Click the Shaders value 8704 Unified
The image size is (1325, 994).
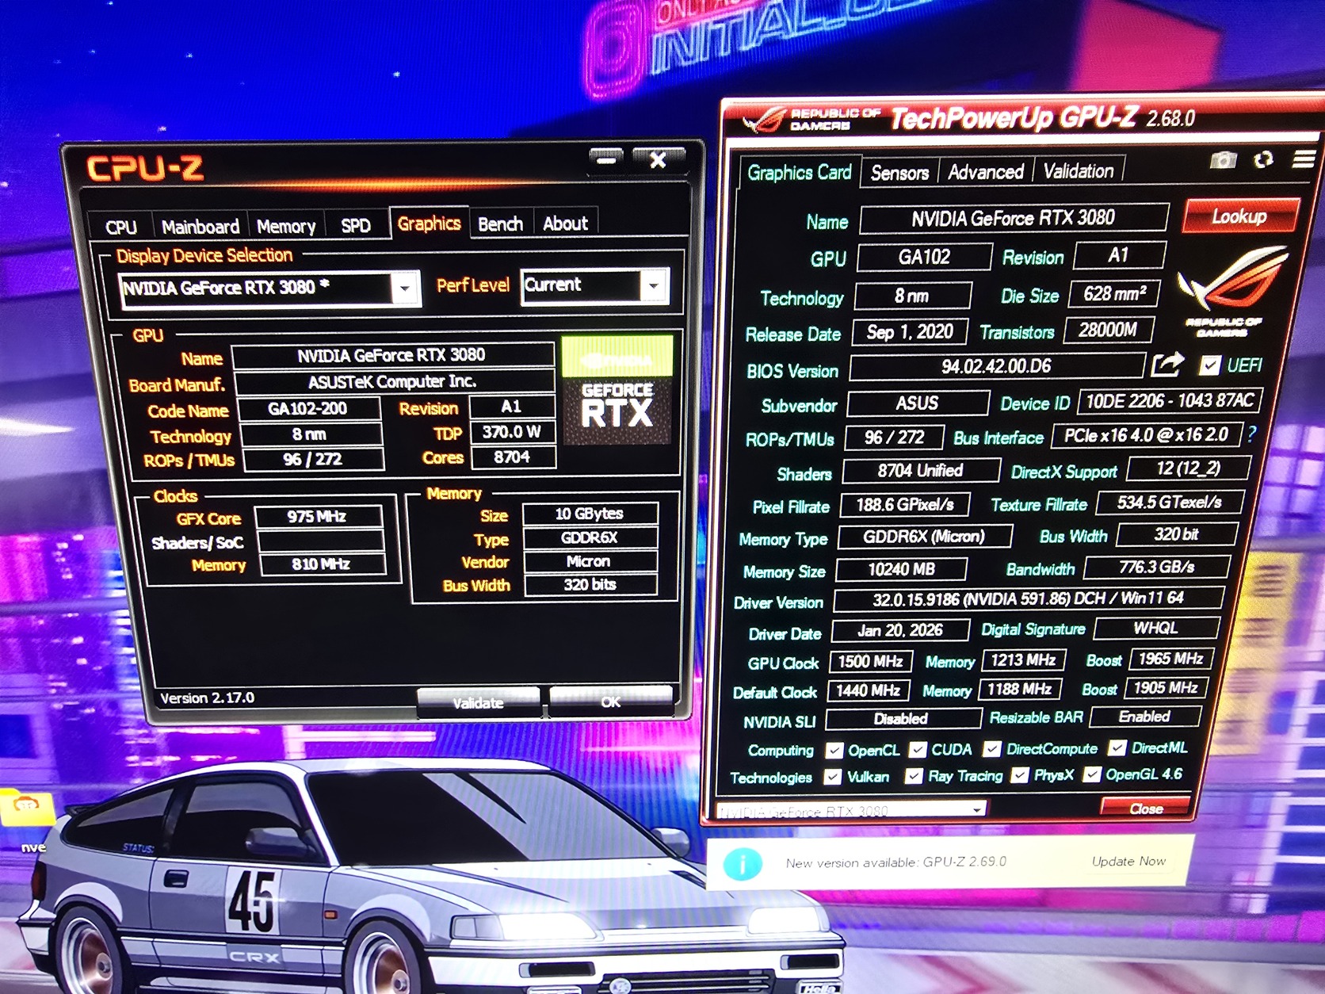pyautogui.click(x=920, y=471)
